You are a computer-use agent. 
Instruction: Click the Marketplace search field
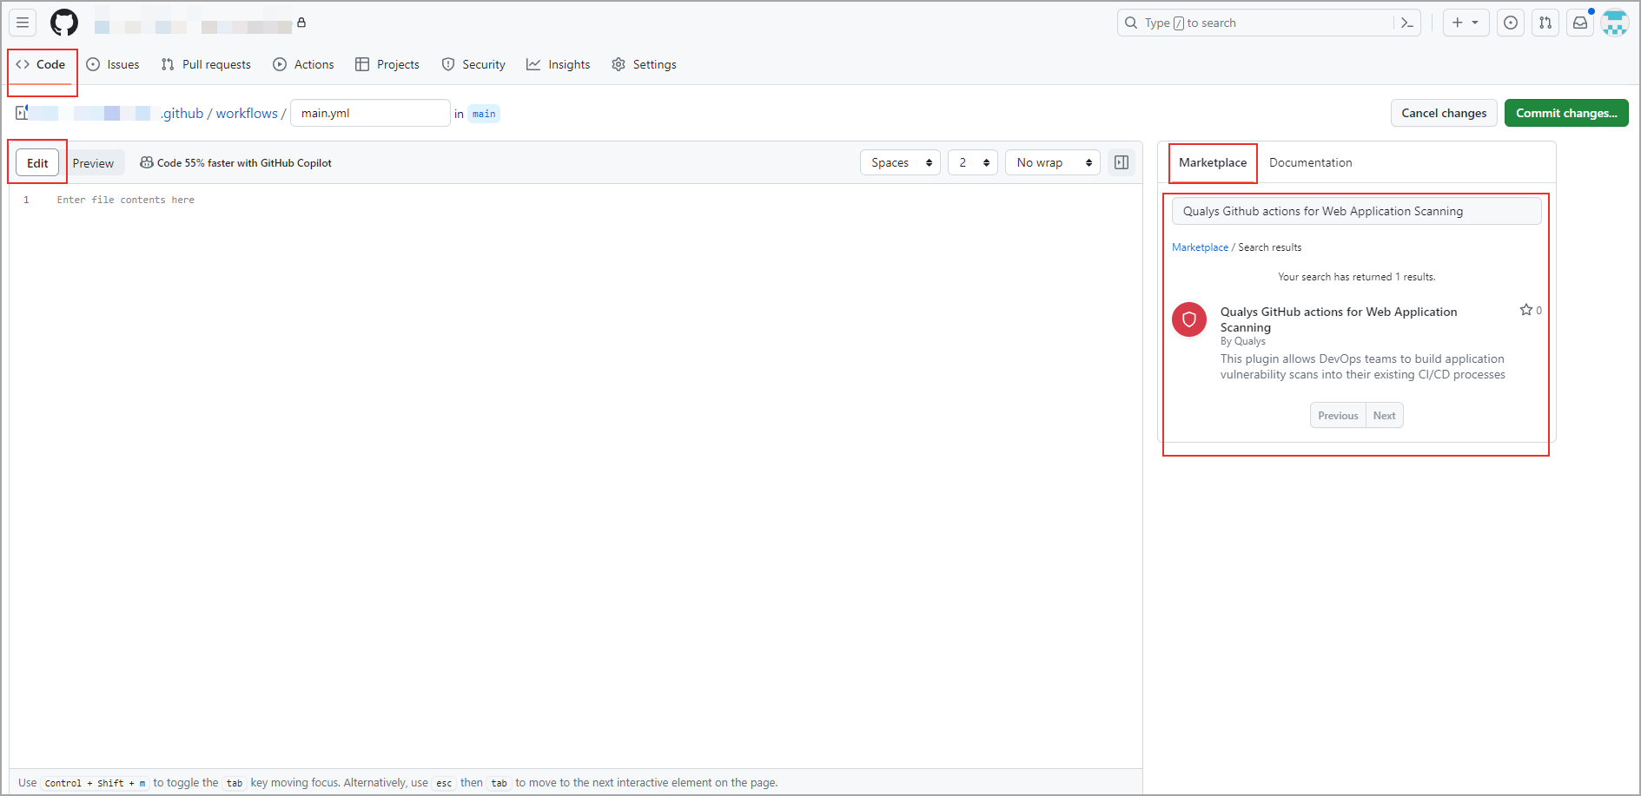pyautogui.click(x=1356, y=211)
